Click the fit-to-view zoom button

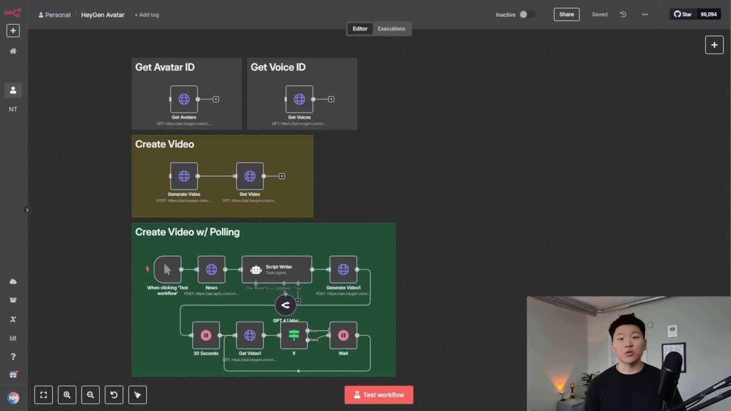pyautogui.click(x=44, y=395)
